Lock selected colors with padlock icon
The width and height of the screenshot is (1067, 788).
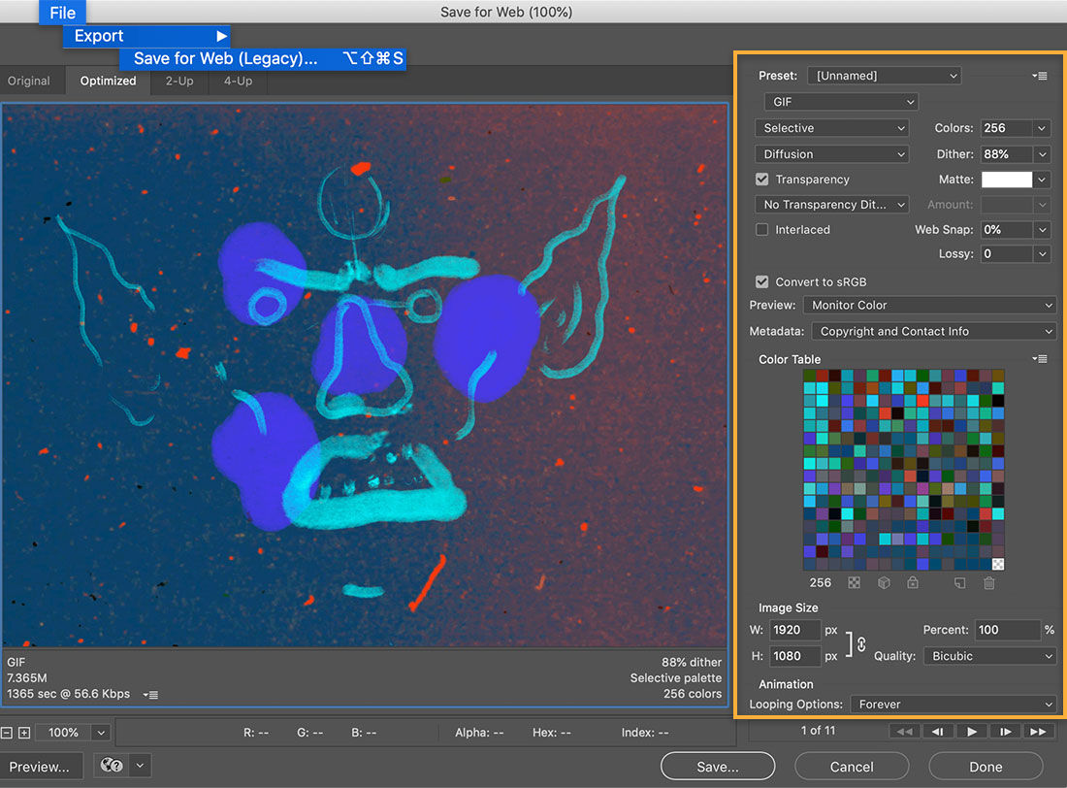coord(913,582)
